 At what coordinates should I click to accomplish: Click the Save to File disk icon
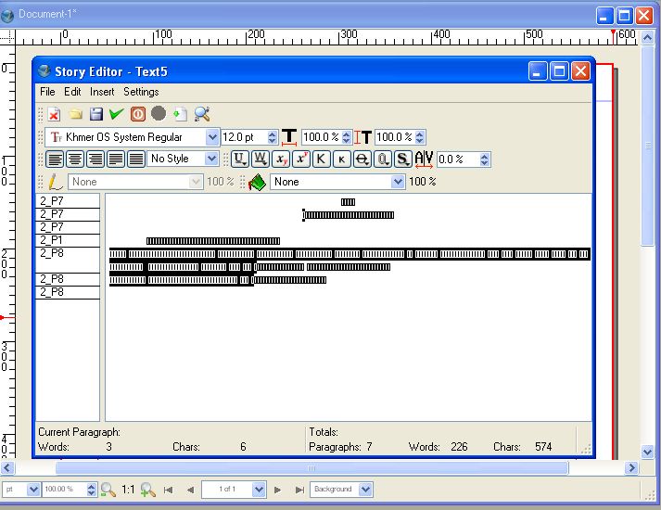(95, 114)
